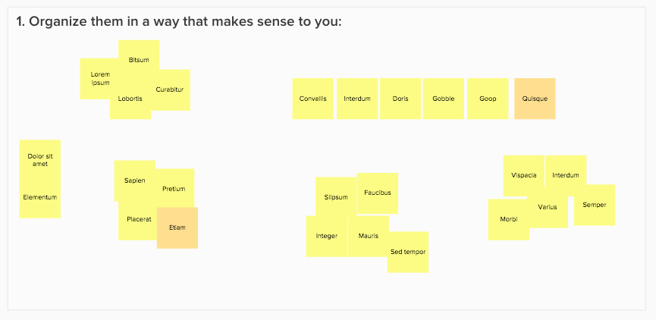Select the orange Quisque sticky note
Viewport: 656px width, 320px height.
pos(535,99)
